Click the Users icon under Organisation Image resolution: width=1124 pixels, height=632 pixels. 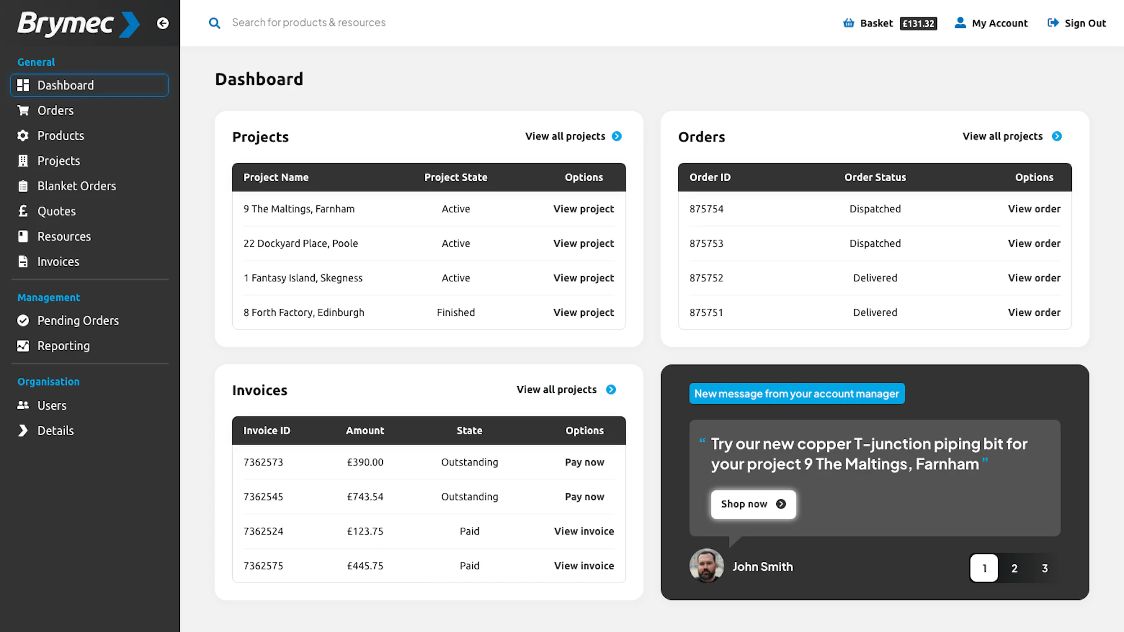click(x=23, y=405)
